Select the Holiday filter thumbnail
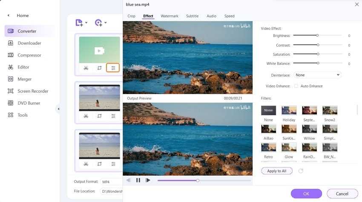 click(289, 111)
